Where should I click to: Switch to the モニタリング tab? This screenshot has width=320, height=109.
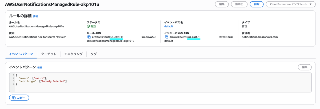coord(73,54)
